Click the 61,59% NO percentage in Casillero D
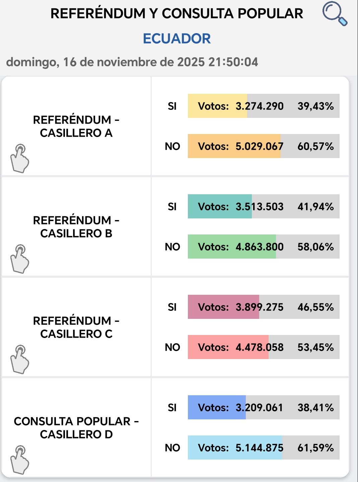The image size is (358, 482). (x=315, y=448)
